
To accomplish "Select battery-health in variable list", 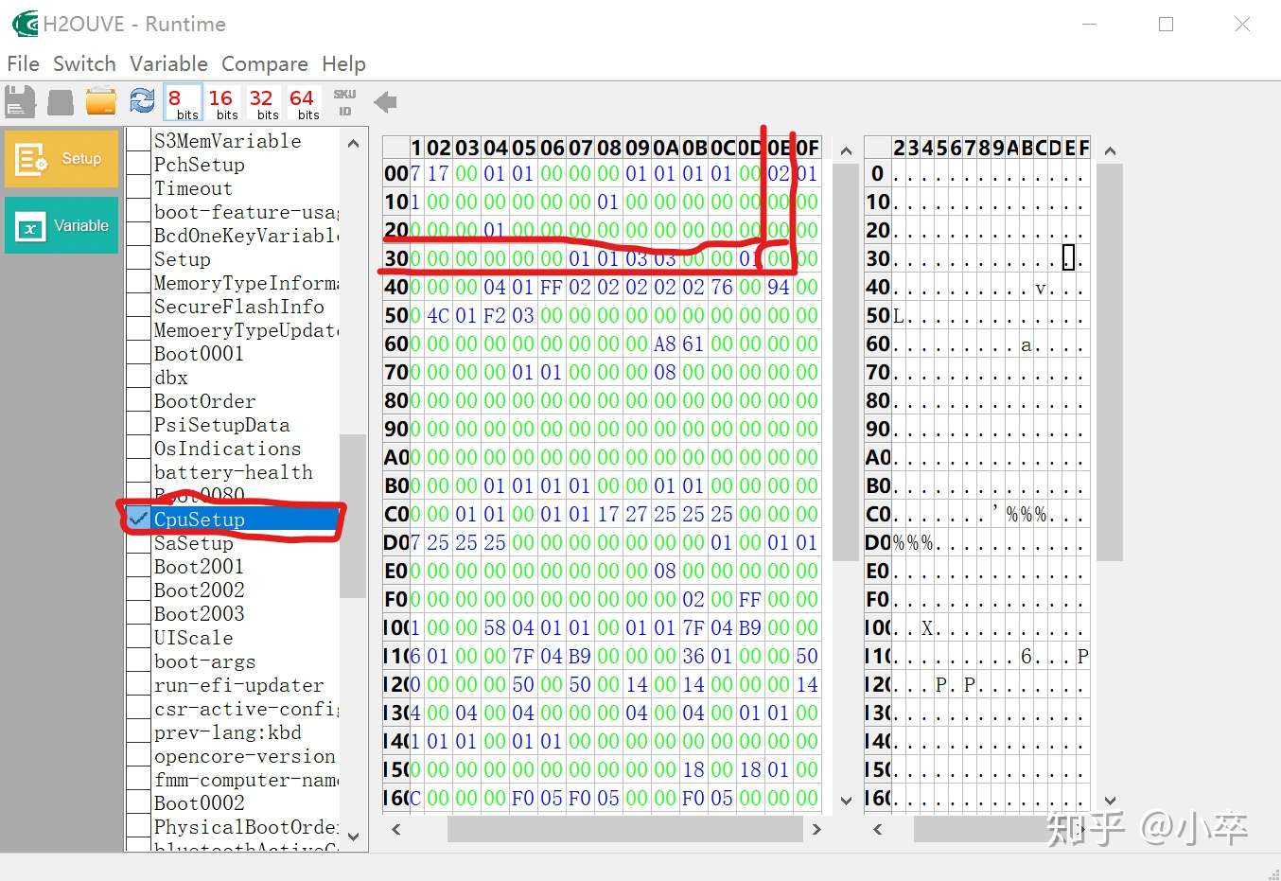I will tap(233, 471).
